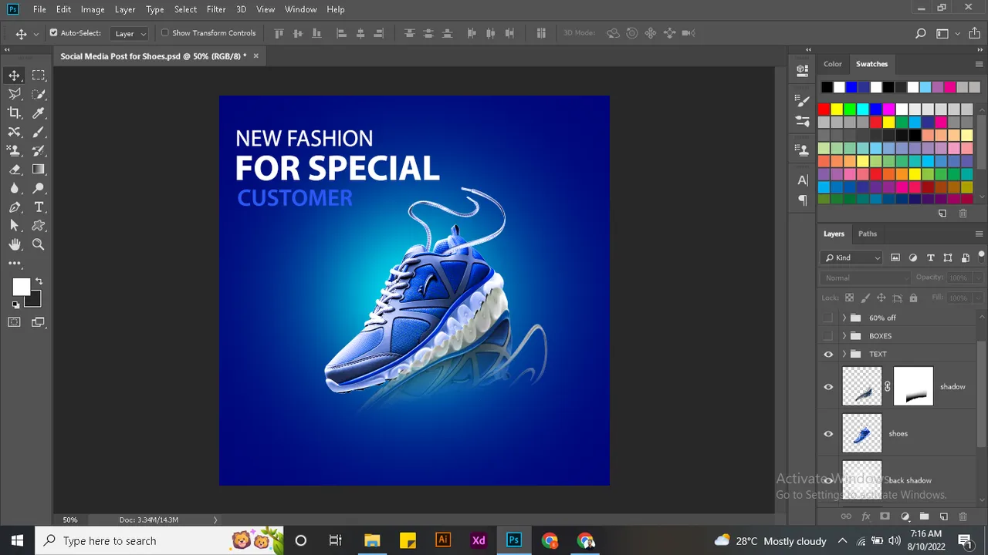Enable the Auto-Select checkbox
Image resolution: width=988 pixels, height=555 pixels.
coord(53,33)
